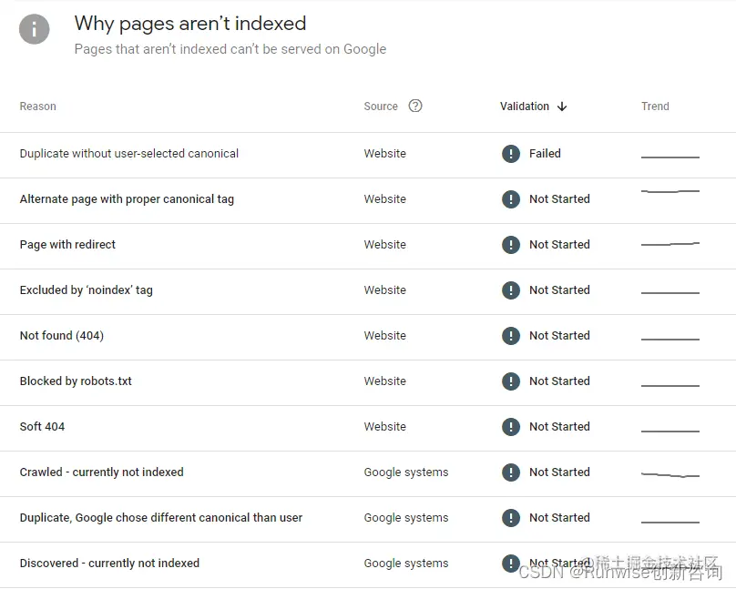The image size is (736, 589).
Task: Click Google systems in the Discovered row
Action: pos(406,563)
